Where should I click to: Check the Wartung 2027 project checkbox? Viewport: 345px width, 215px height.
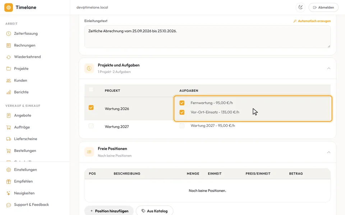point(91,126)
